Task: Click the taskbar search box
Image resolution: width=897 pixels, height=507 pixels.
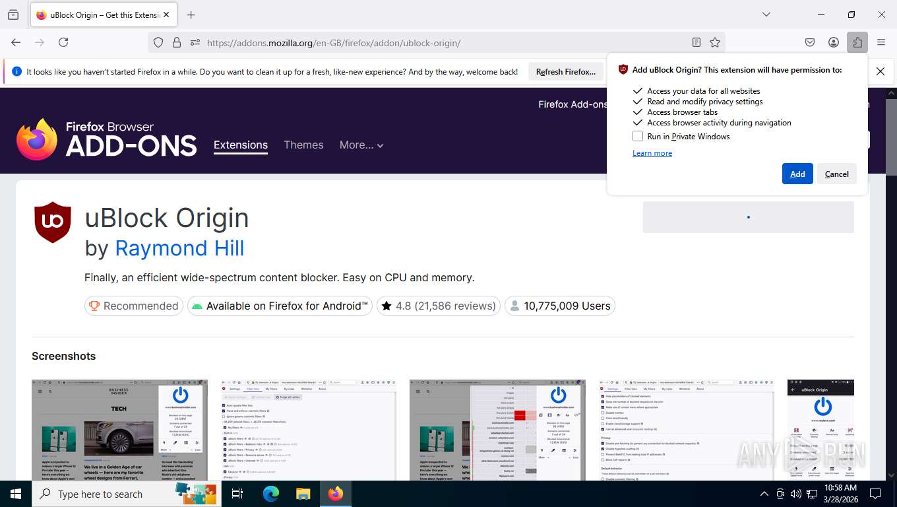Action: tap(125, 494)
